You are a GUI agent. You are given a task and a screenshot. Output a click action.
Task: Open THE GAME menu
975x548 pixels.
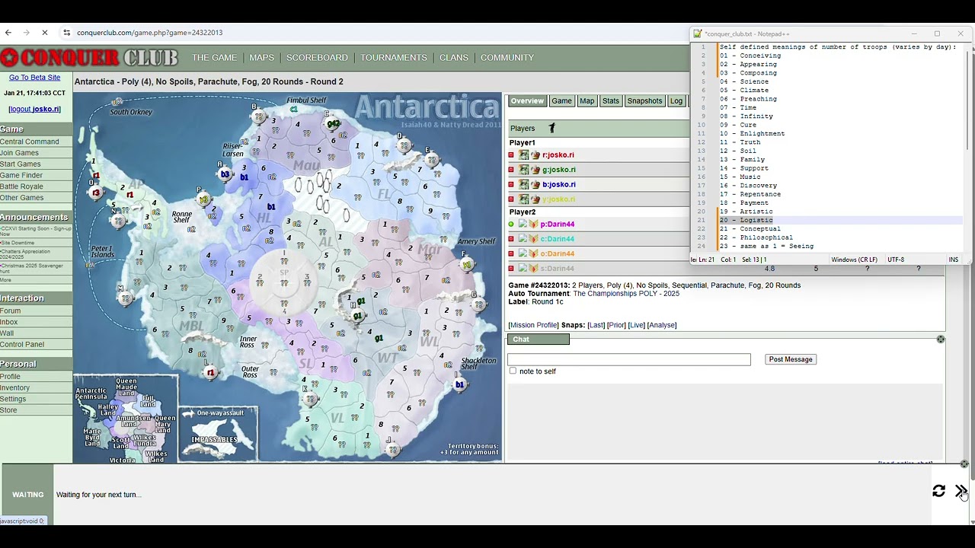pos(214,58)
